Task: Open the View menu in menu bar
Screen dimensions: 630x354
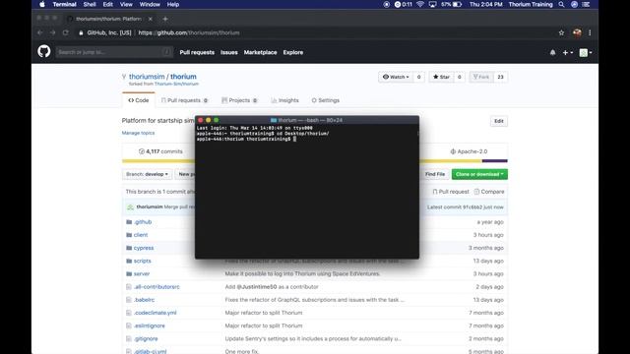Action: coord(126,4)
